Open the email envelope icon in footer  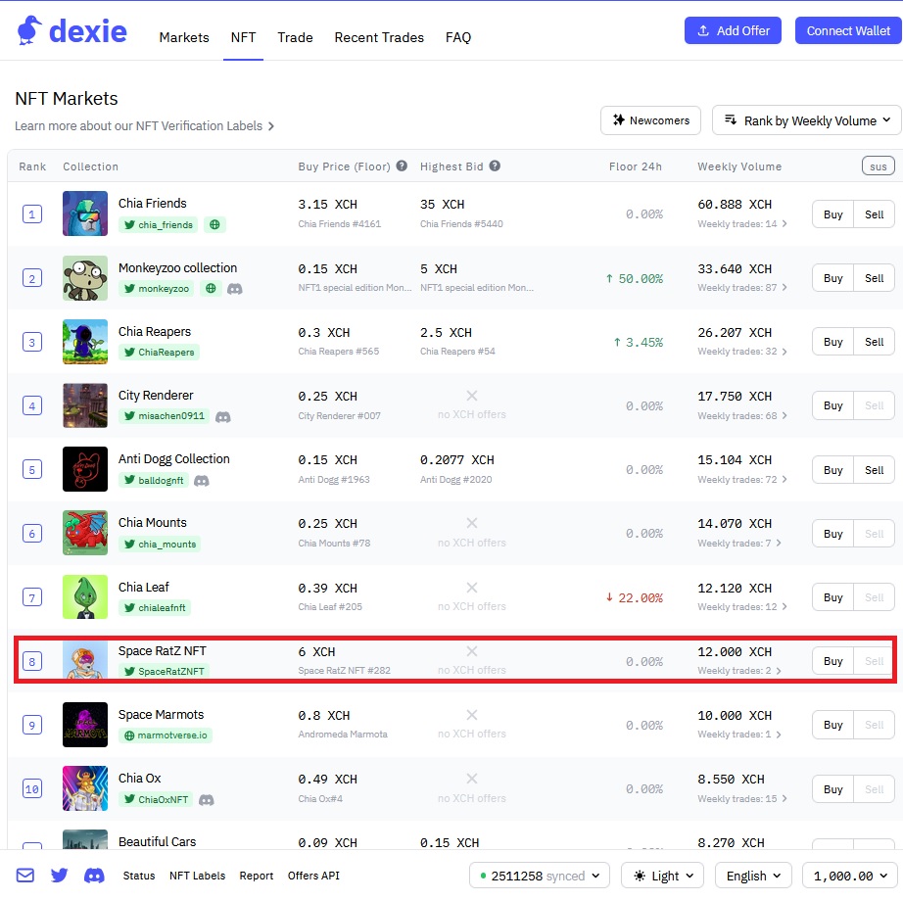[x=24, y=876]
